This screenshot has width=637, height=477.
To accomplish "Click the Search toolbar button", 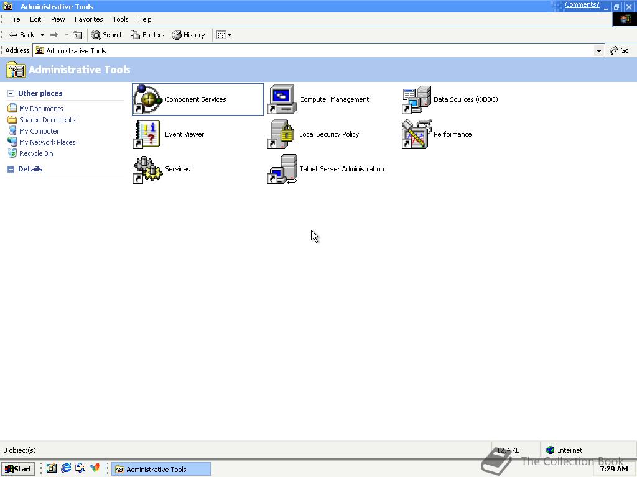I will (x=107, y=35).
